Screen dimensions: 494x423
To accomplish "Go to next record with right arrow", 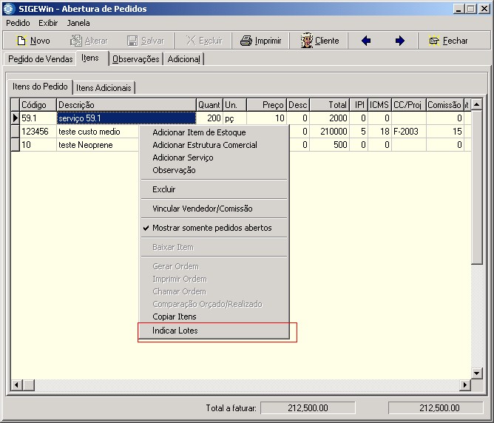I will coord(400,41).
